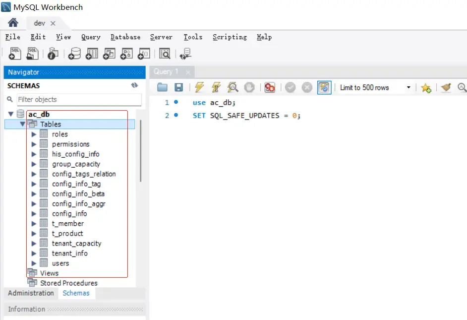Viewport: 467px width, 320px height.
Task: Open a SQL script file in new tab
Action: [x=32, y=54]
